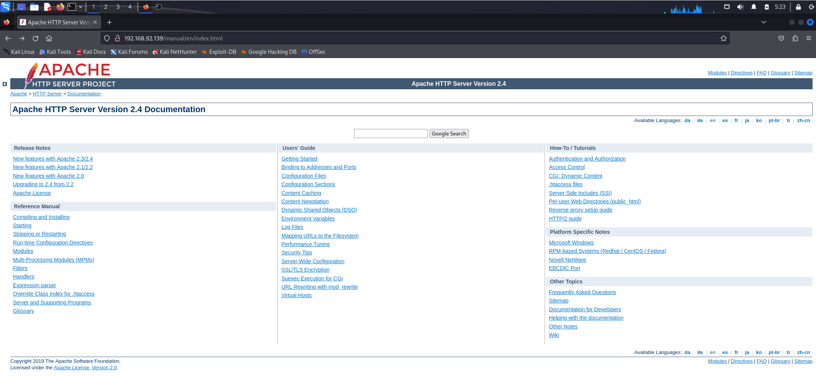This screenshot has height=391, width=816.
Task: Close the Apache HTTP Server tab
Action: click(x=95, y=22)
